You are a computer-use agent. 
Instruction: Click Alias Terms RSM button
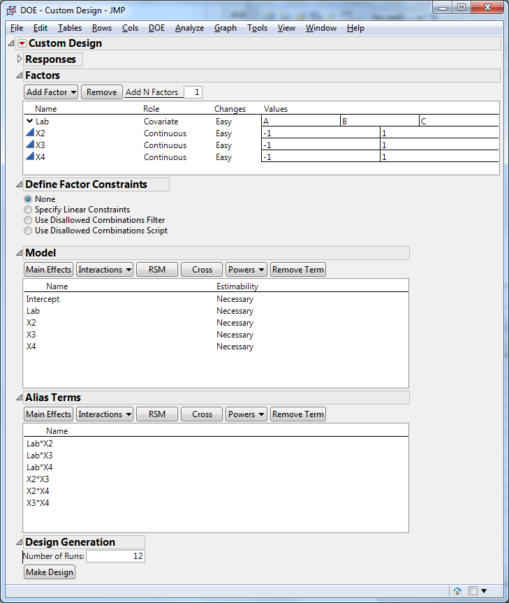click(157, 414)
